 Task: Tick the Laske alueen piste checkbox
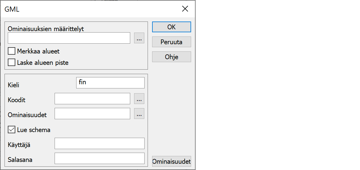[12, 63]
